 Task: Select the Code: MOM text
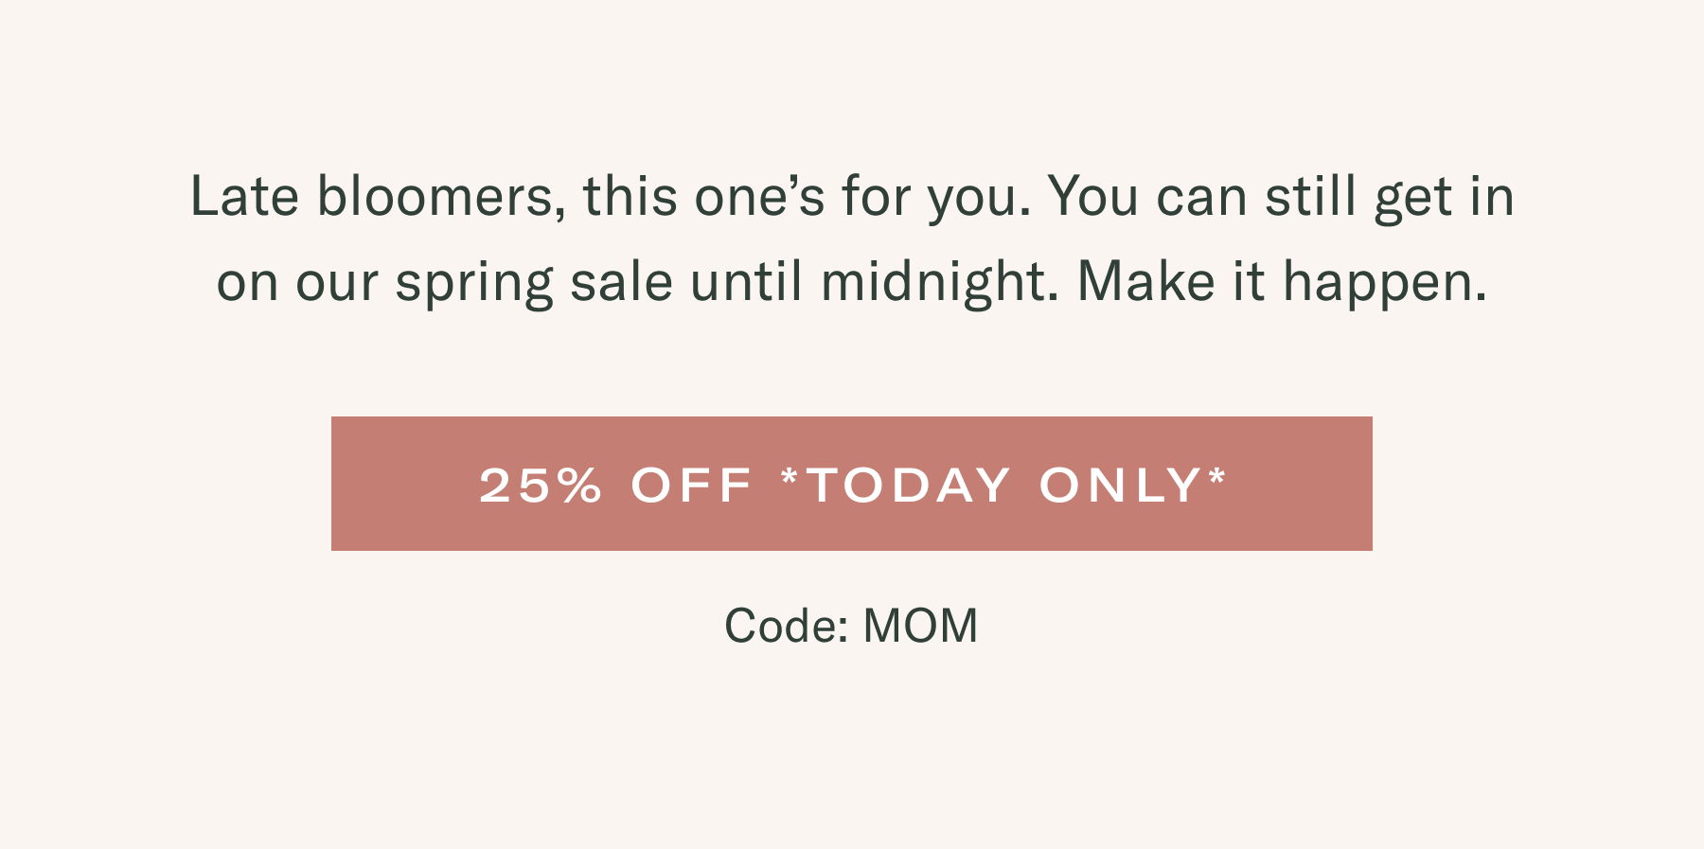pyautogui.click(x=851, y=626)
